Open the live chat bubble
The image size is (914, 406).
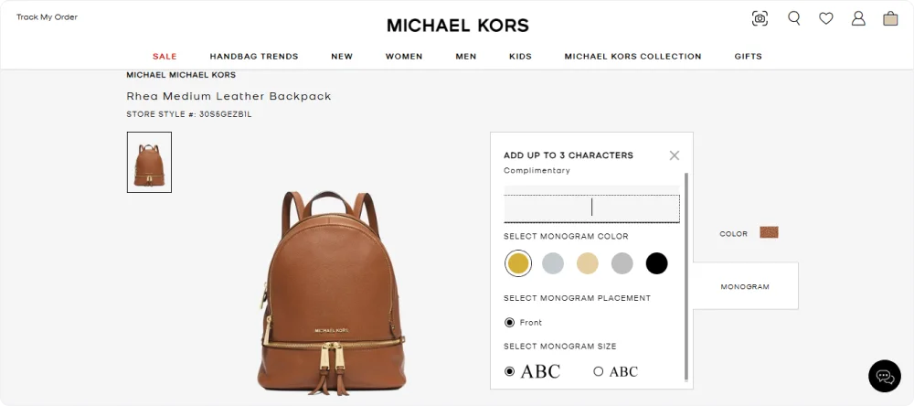point(884,376)
